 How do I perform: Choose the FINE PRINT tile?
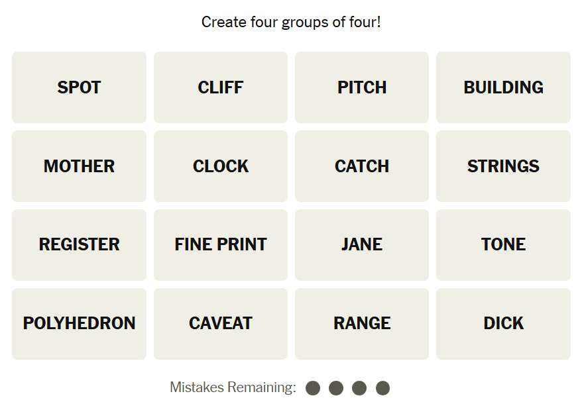pos(221,244)
